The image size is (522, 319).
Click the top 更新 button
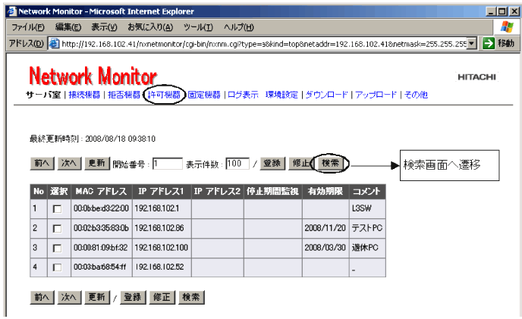[97, 164]
